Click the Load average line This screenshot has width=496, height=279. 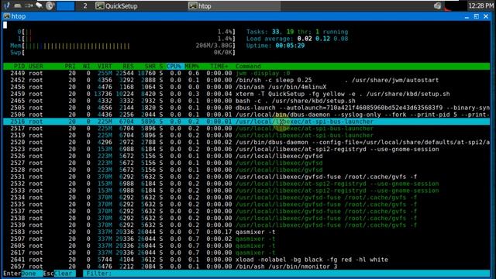(x=297, y=39)
